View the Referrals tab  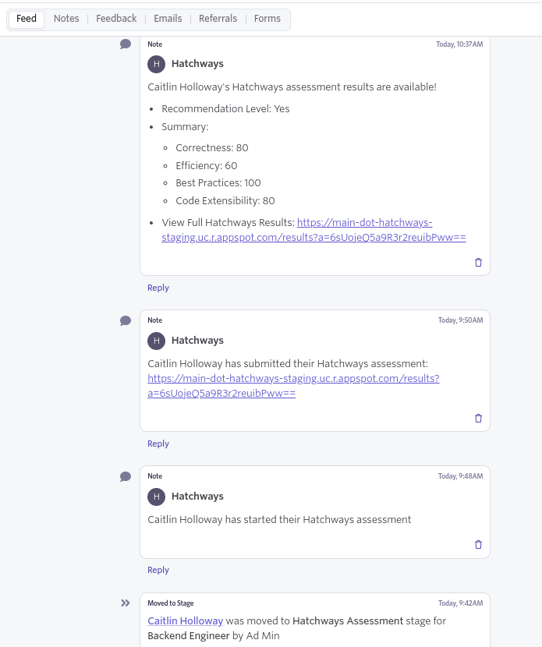pyautogui.click(x=218, y=19)
